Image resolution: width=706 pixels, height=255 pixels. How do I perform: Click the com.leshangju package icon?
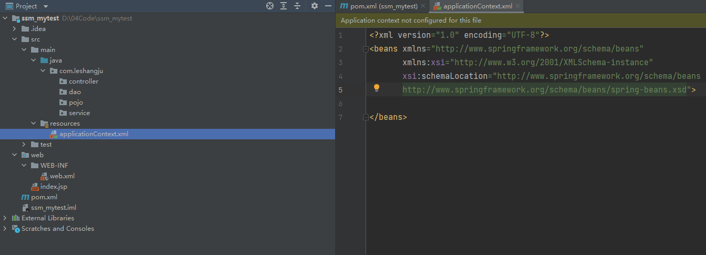click(54, 71)
